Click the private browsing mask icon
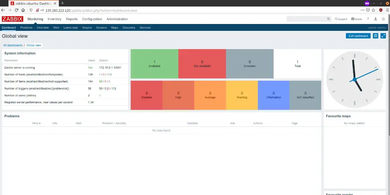The image size is (390, 195). tap(367, 3)
